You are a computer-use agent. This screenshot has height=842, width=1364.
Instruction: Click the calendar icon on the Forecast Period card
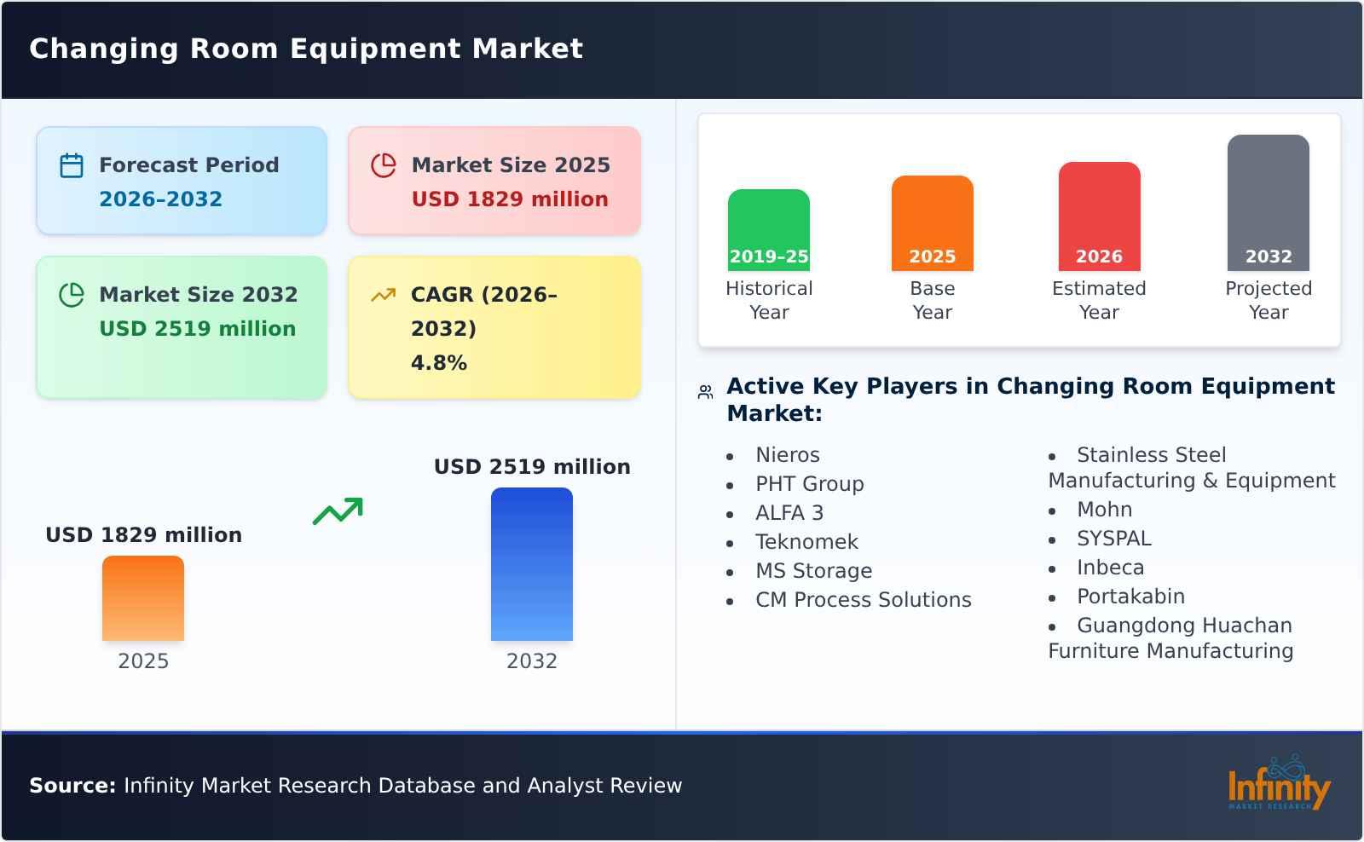point(71,165)
